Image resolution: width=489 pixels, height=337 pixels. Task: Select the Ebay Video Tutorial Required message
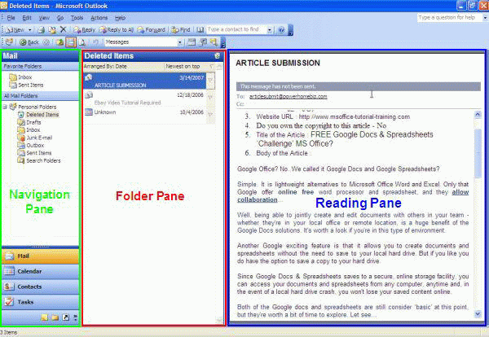click(x=144, y=98)
